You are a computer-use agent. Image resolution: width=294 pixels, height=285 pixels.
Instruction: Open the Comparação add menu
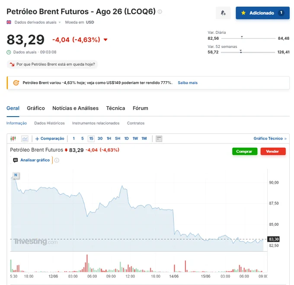point(50,139)
